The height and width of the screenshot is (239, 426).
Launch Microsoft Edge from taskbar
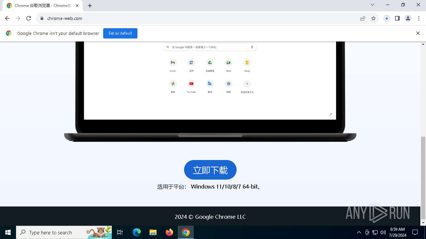(x=137, y=232)
